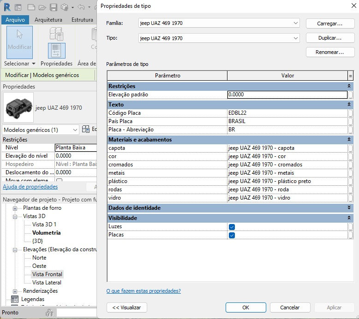
Task: Click the << Visualizar button
Action: pos(126,307)
